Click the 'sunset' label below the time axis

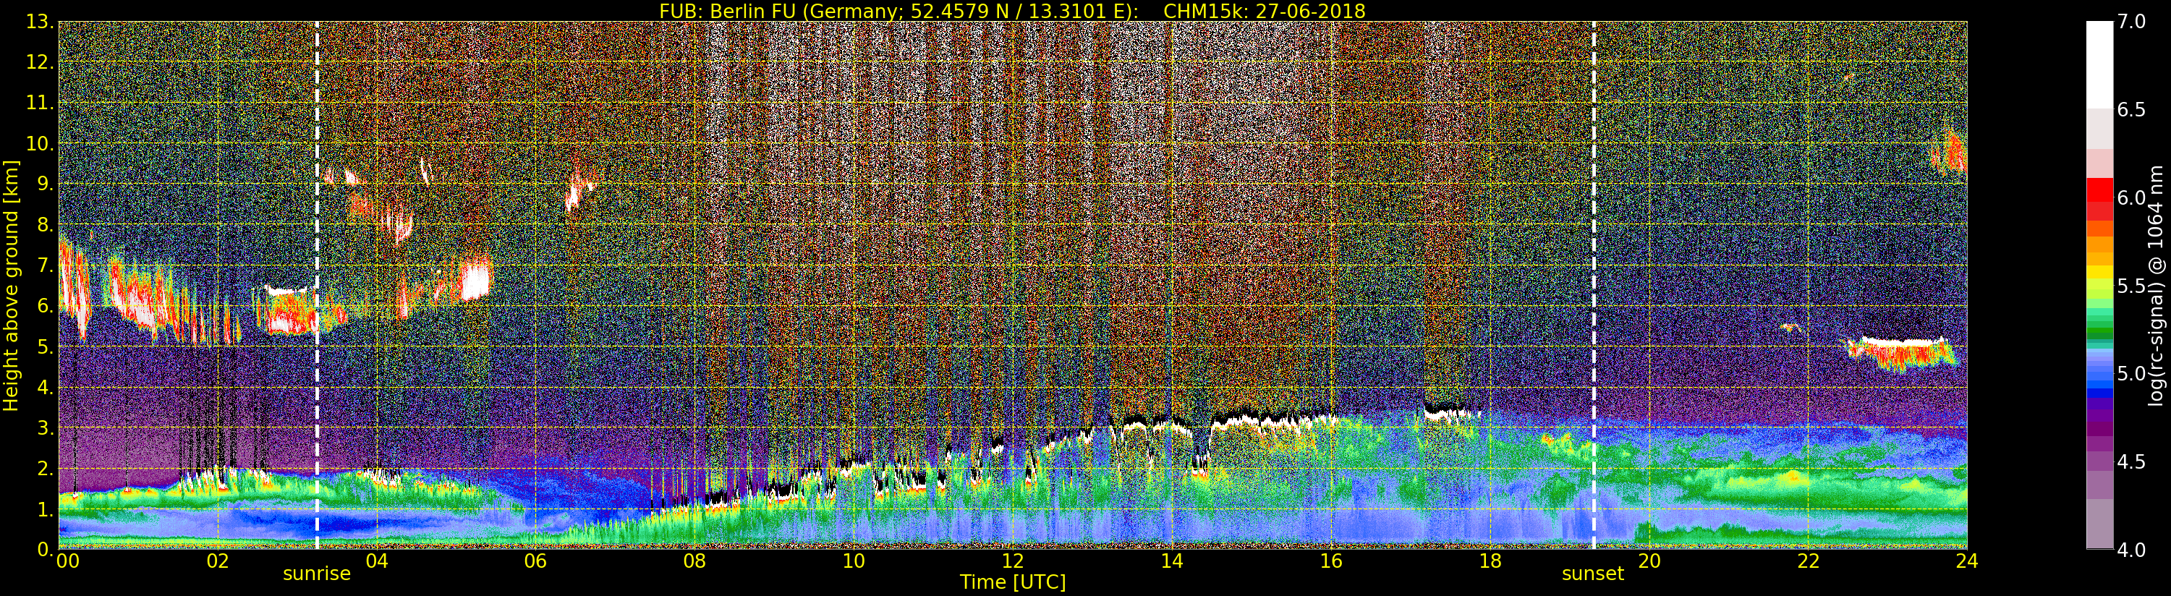pyautogui.click(x=1593, y=574)
